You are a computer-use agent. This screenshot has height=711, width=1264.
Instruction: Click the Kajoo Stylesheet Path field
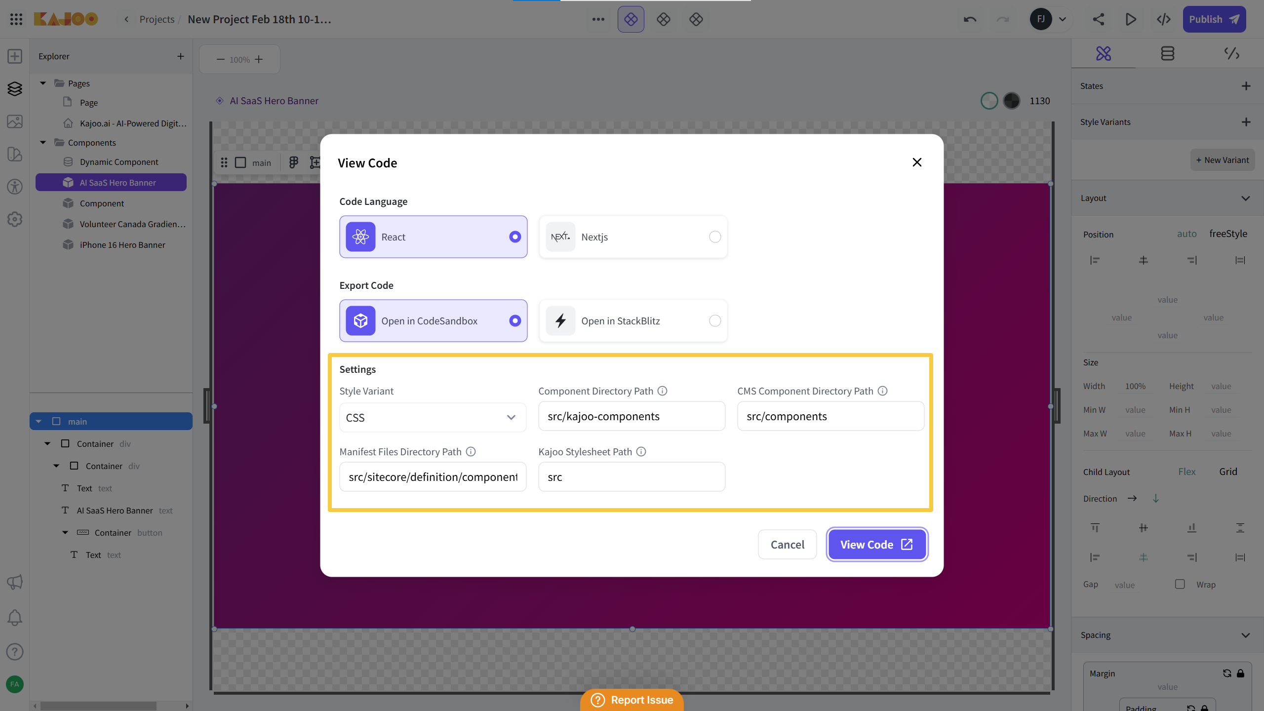[x=632, y=477]
